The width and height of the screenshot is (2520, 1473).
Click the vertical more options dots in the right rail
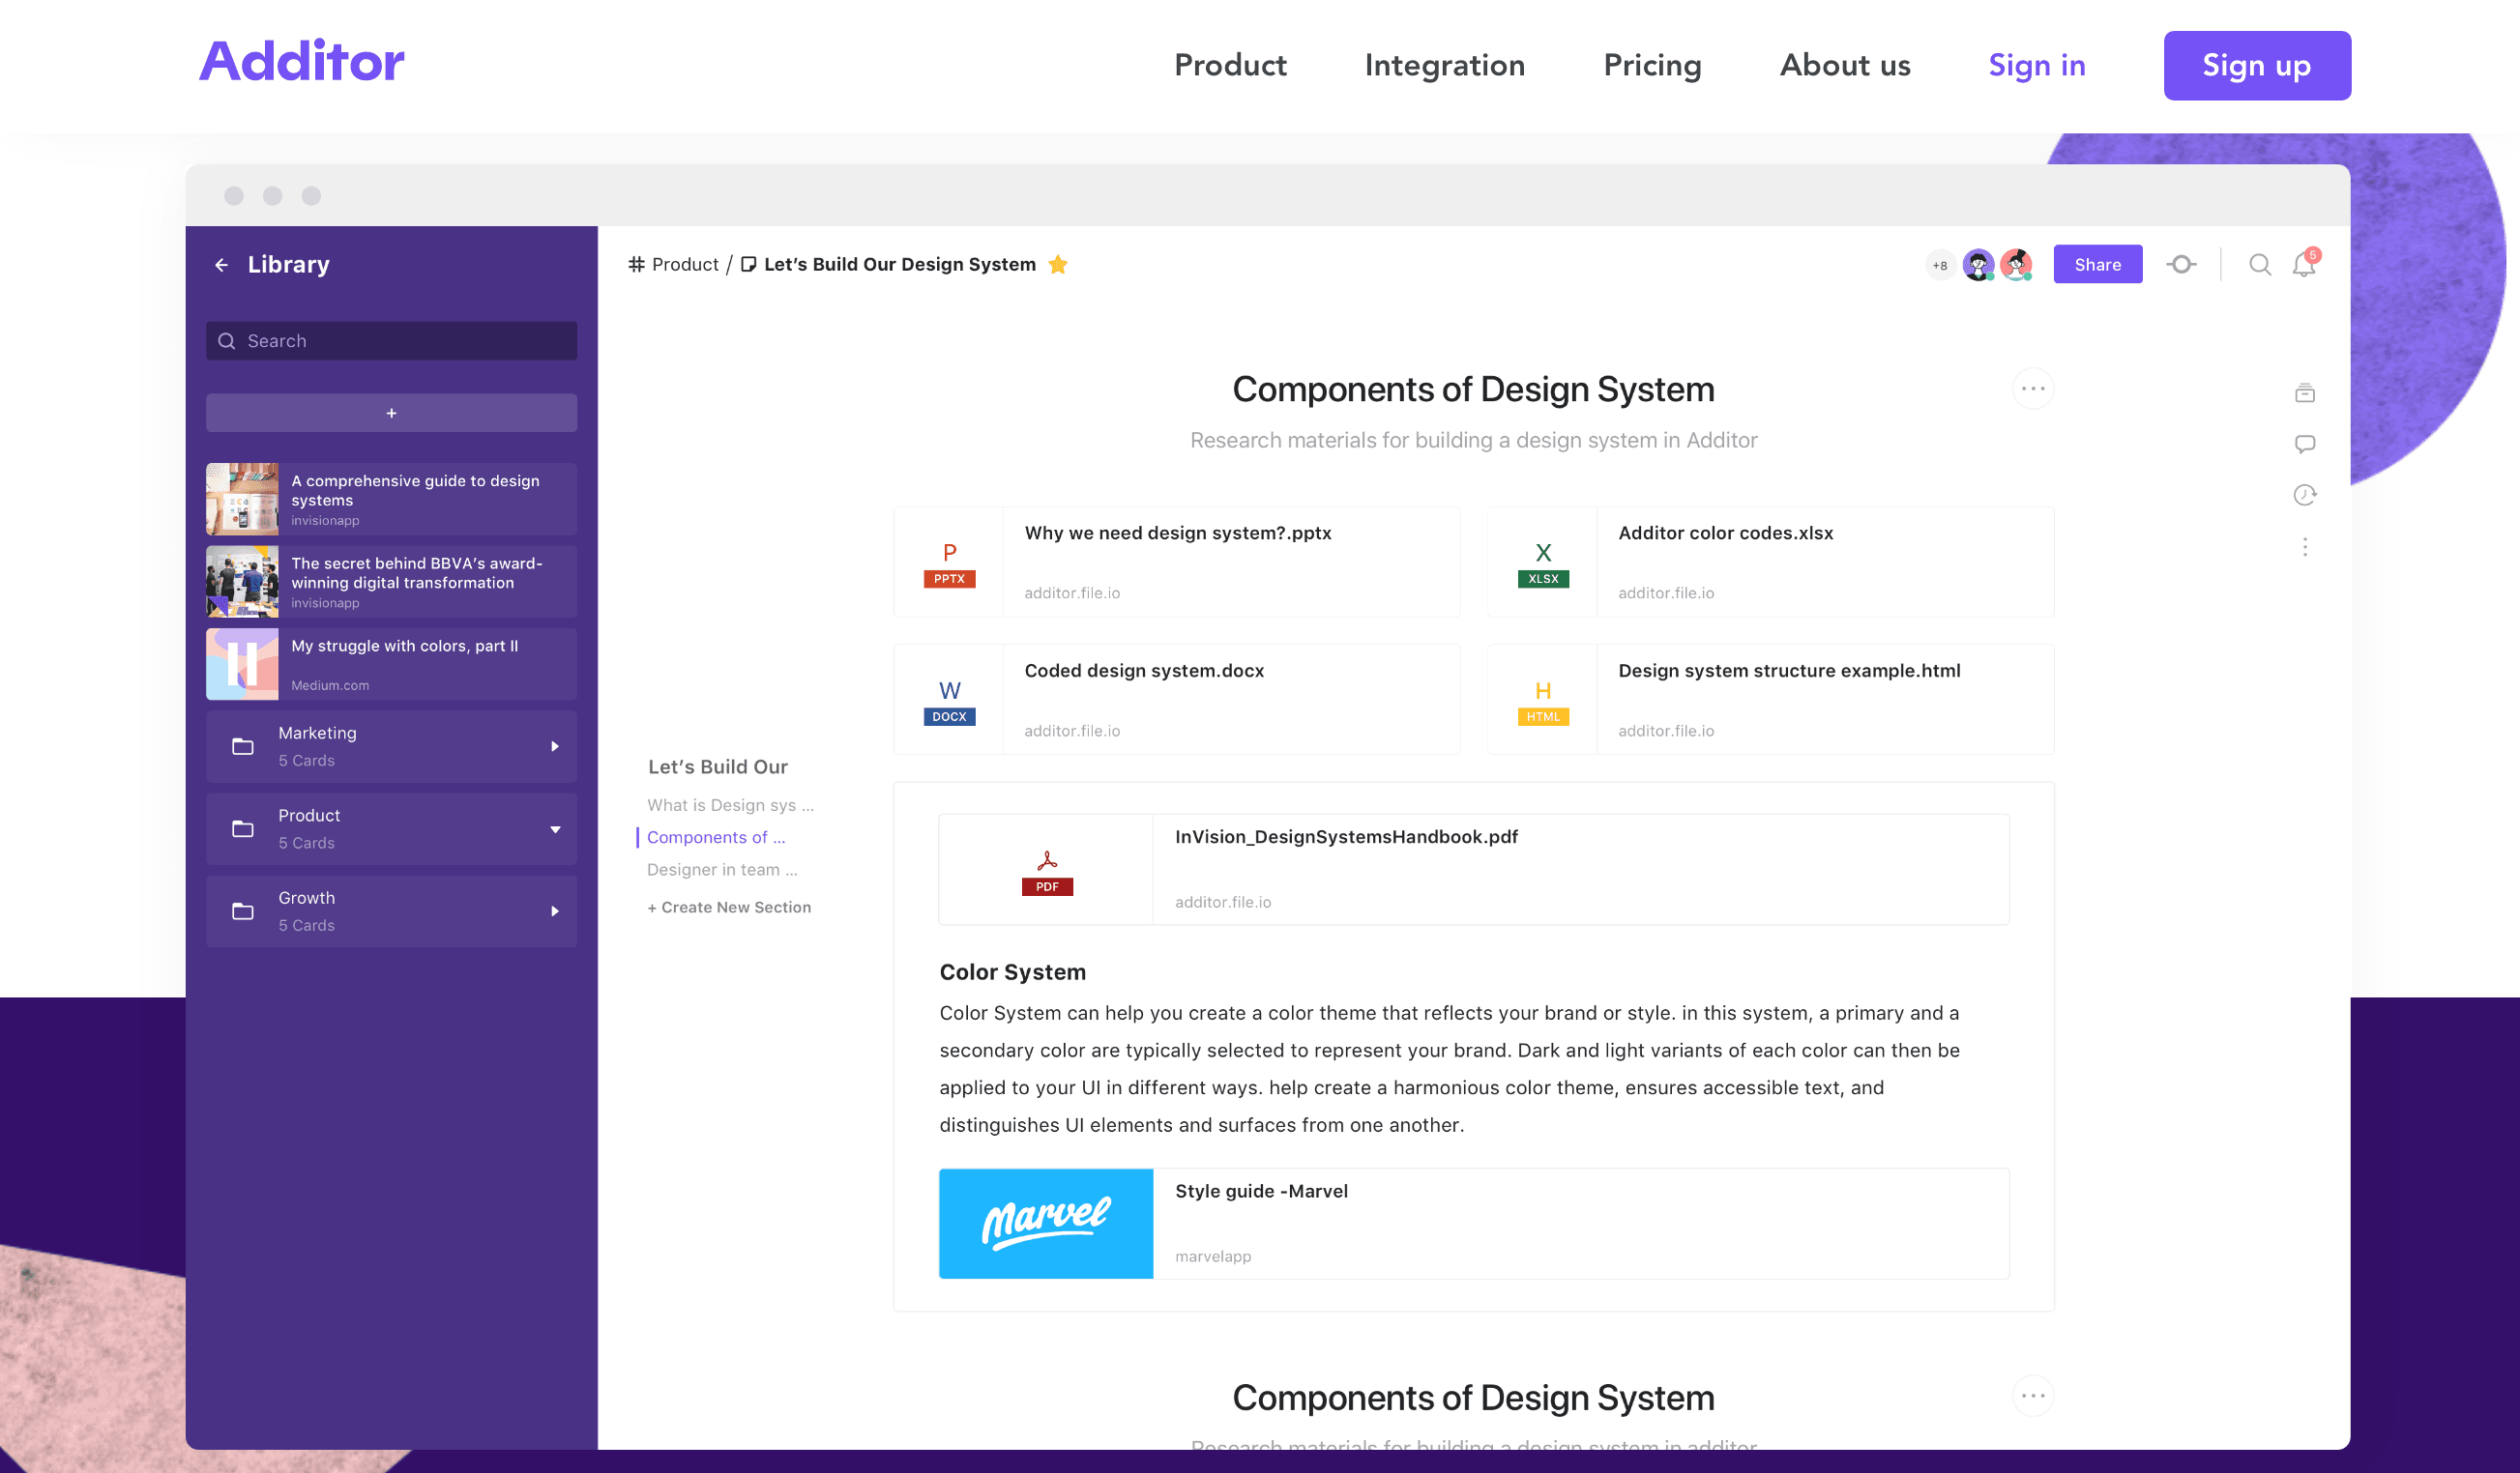coord(2305,547)
